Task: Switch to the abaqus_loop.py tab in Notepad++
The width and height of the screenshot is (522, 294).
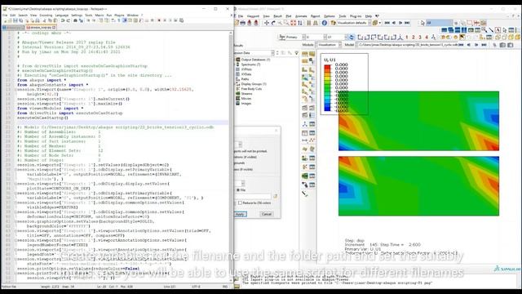Action: click(x=41, y=27)
